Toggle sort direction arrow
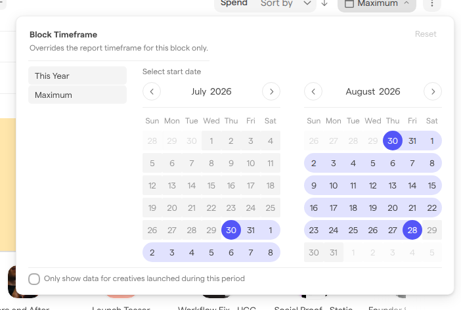Viewport: 461px width, 310px height. tap(324, 3)
